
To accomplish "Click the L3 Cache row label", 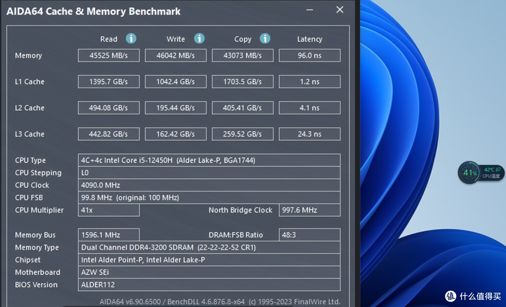I will [x=30, y=134].
